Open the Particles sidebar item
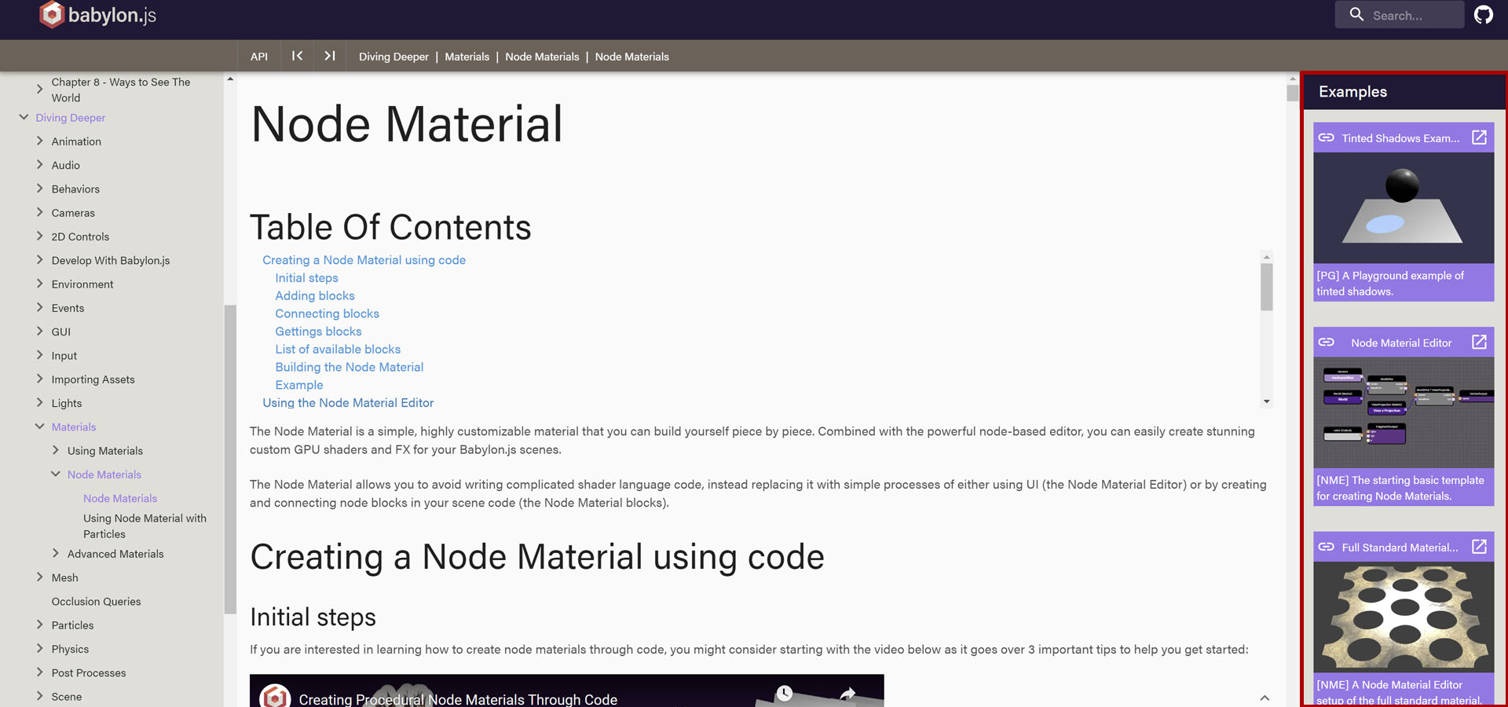 coord(72,625)
